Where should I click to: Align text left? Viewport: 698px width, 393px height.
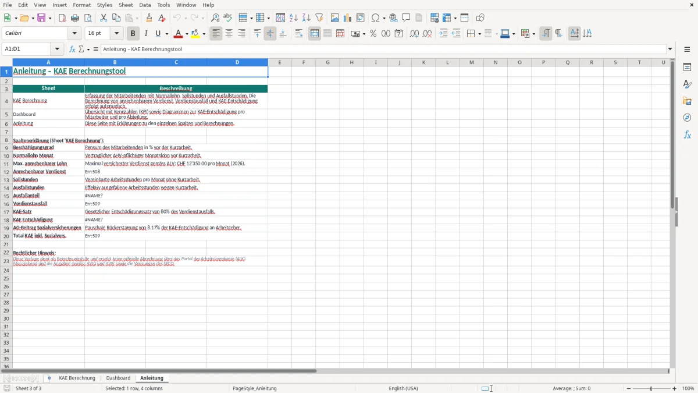click(x=216, y=34)
